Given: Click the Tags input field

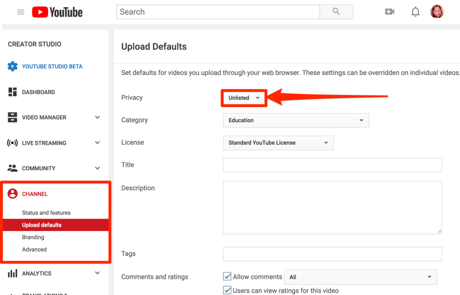Looking at the screenshot, I should click(332, 254).
